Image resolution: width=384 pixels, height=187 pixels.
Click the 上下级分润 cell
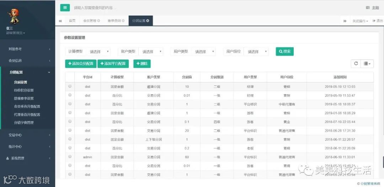(x=154, y=139)
